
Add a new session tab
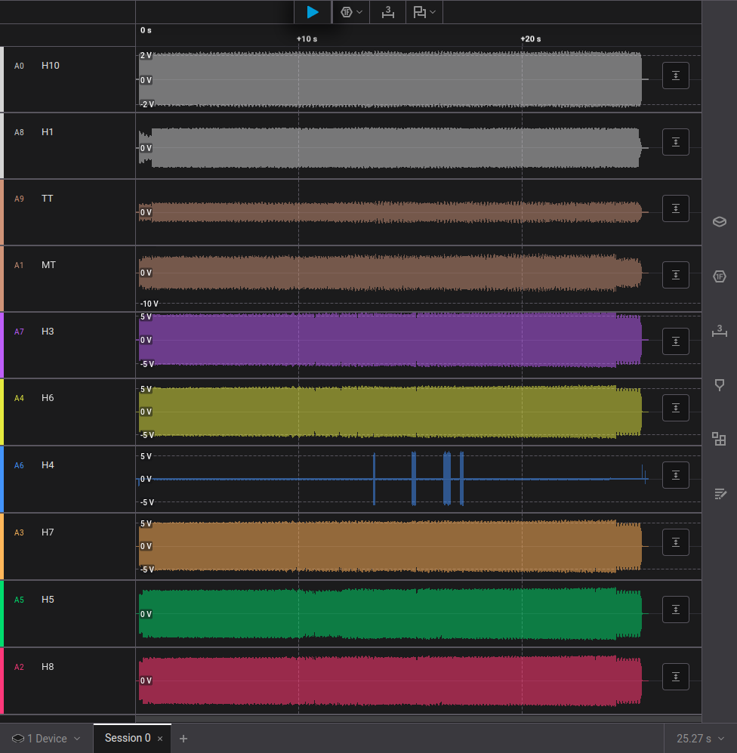[x=183, y=739]
